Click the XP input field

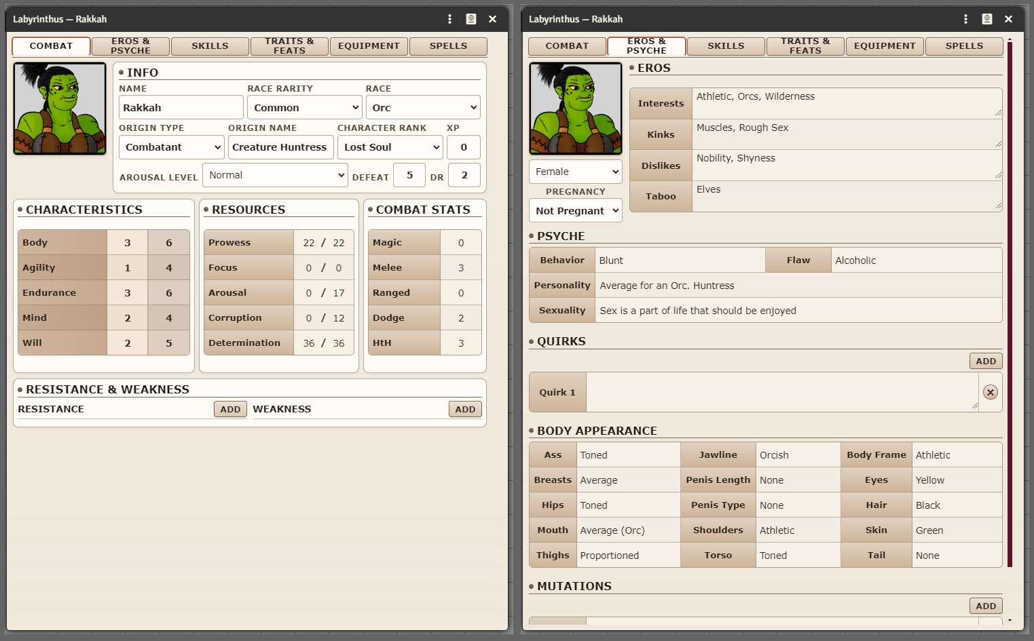(x=464, y=147)
